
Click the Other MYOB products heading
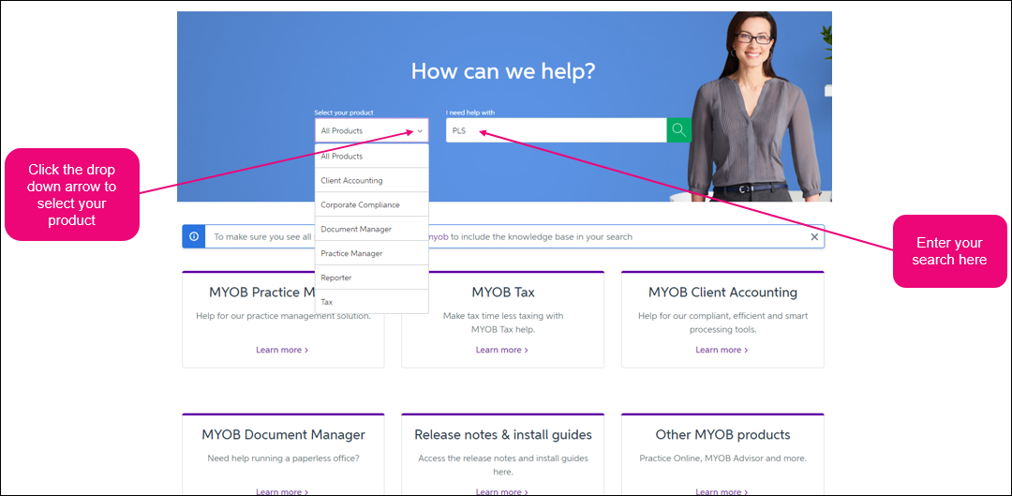(722, 435)
